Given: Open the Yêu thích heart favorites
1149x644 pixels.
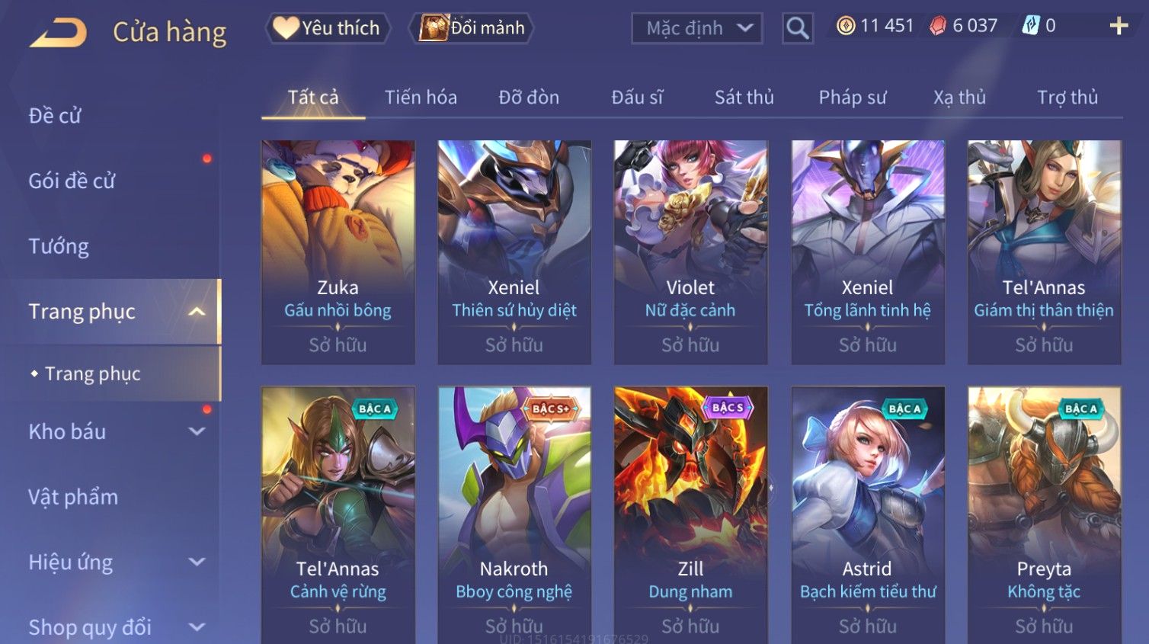Looking at the screenshot, I should coord(328,28).
